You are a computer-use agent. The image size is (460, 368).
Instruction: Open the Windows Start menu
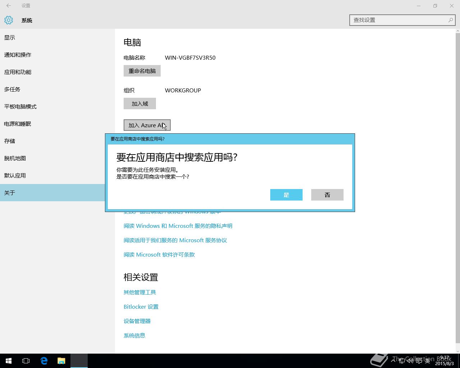pos(9,361)
